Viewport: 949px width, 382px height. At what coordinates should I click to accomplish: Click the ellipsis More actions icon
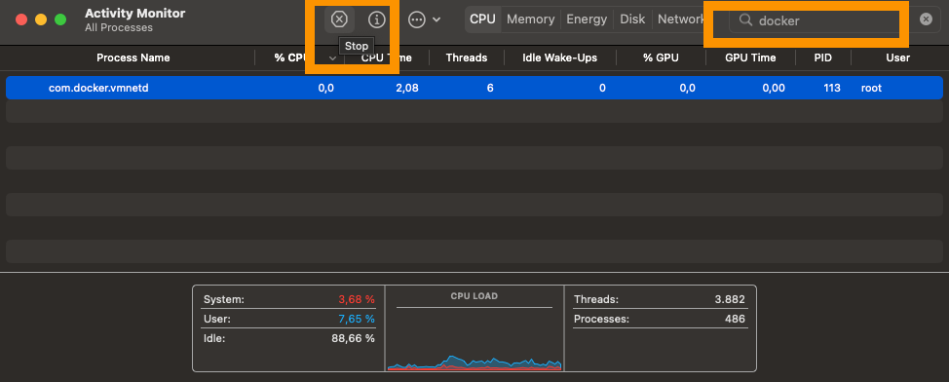pyautogui.click(x=417, y=19)
